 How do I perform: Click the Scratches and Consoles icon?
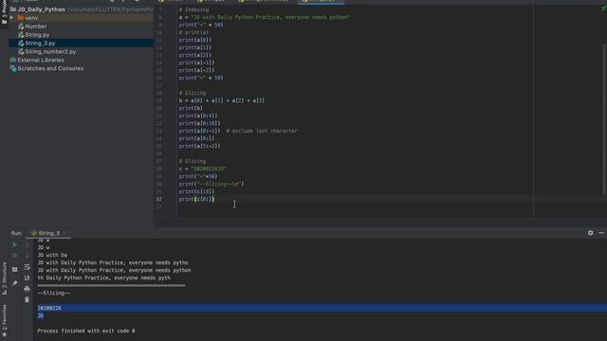point(13,68)
